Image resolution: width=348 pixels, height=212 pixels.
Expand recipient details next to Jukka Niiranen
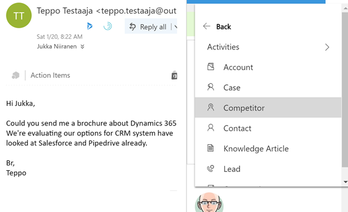[x=83, y=47]
